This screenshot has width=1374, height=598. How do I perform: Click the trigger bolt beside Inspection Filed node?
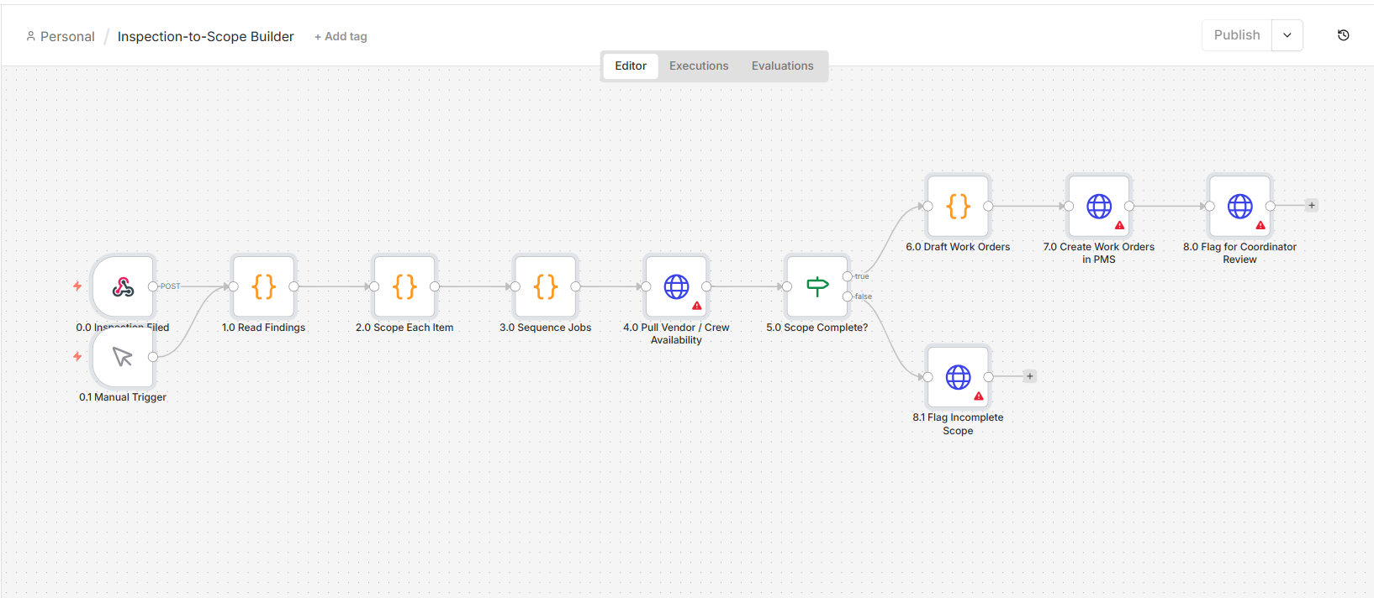pyautogui.click(x=77, y=286)
